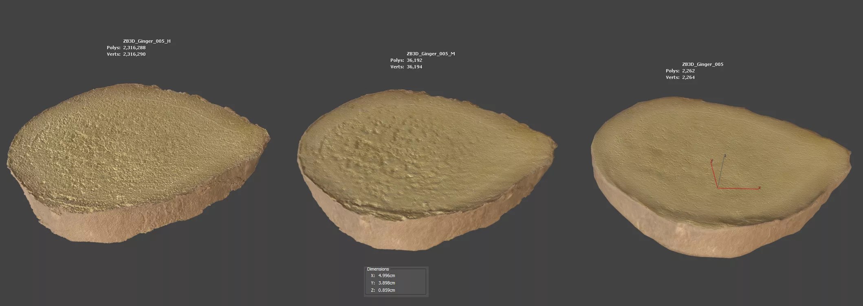Click the 2,316,288 polys count

point(134,48)
